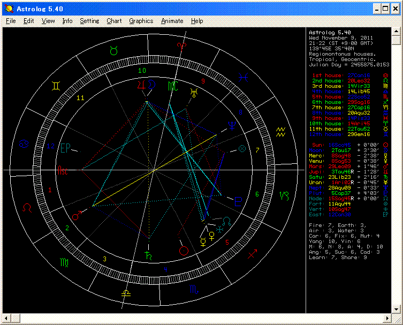Screen dimensions: 403x325
Task: Click the horizontal scrollbar thumb
Action: (x=16, y=319)
